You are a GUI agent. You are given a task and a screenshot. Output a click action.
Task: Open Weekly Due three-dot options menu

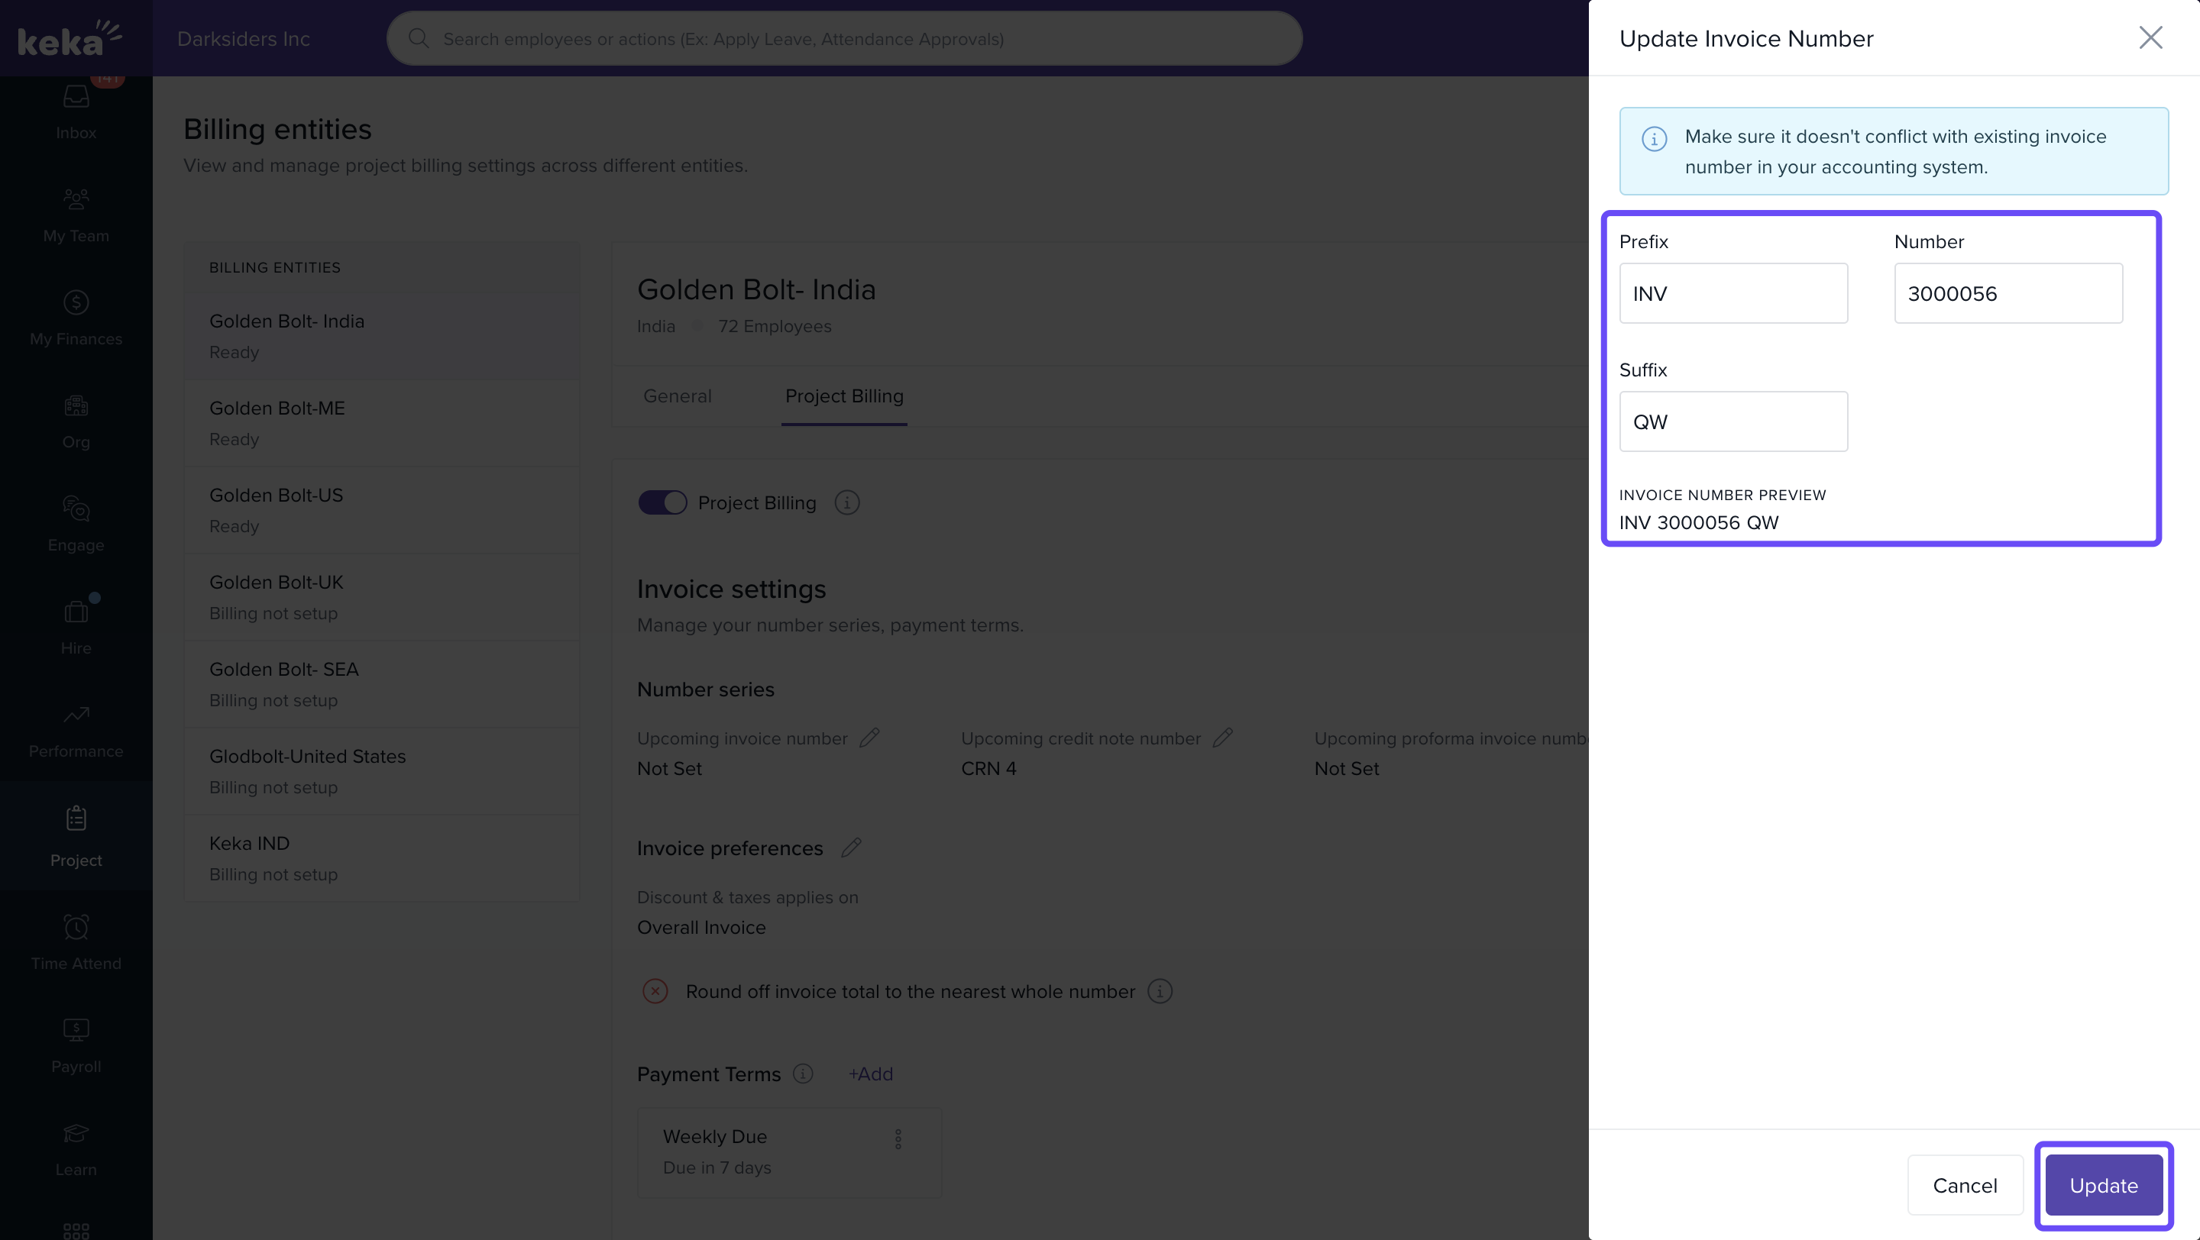coord(898,1138)
